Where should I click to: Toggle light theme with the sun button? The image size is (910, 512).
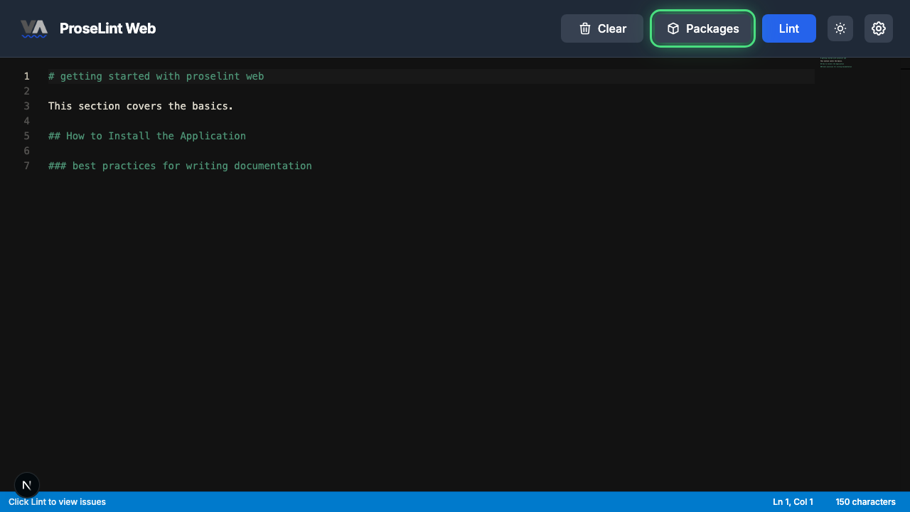840,28
